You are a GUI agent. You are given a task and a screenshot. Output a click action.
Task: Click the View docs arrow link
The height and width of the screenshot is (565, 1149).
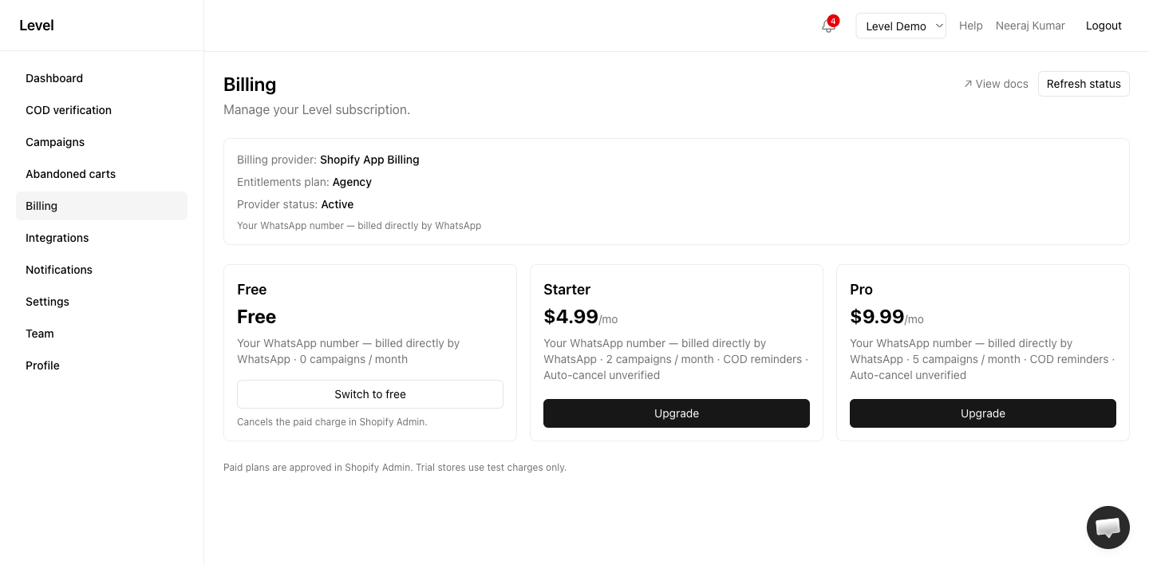(996, 84)
